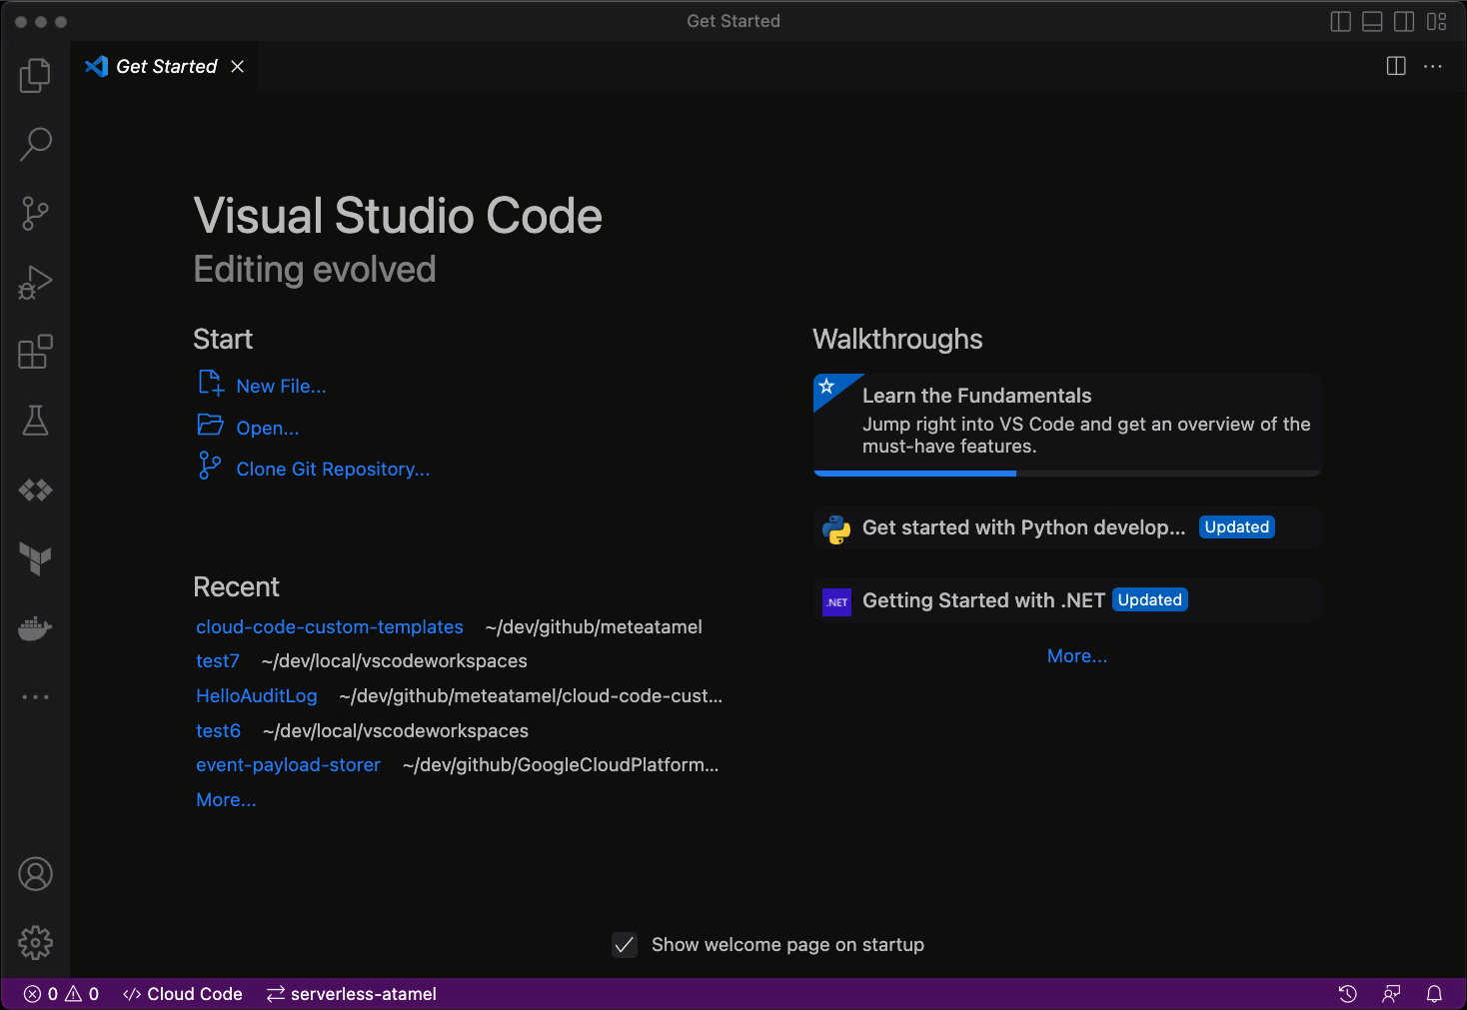Screen dimensions: 1467x1010
Task: Open Getting Started with .NET walkthrough
Action: 1067,600
